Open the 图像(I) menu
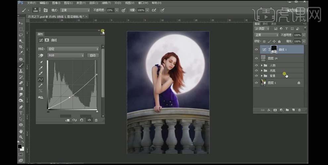Screen dimensions: 328x165 [56, 3]
